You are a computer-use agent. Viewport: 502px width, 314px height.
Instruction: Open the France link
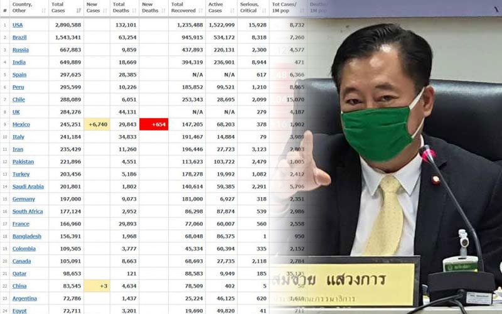coord(21,224)
